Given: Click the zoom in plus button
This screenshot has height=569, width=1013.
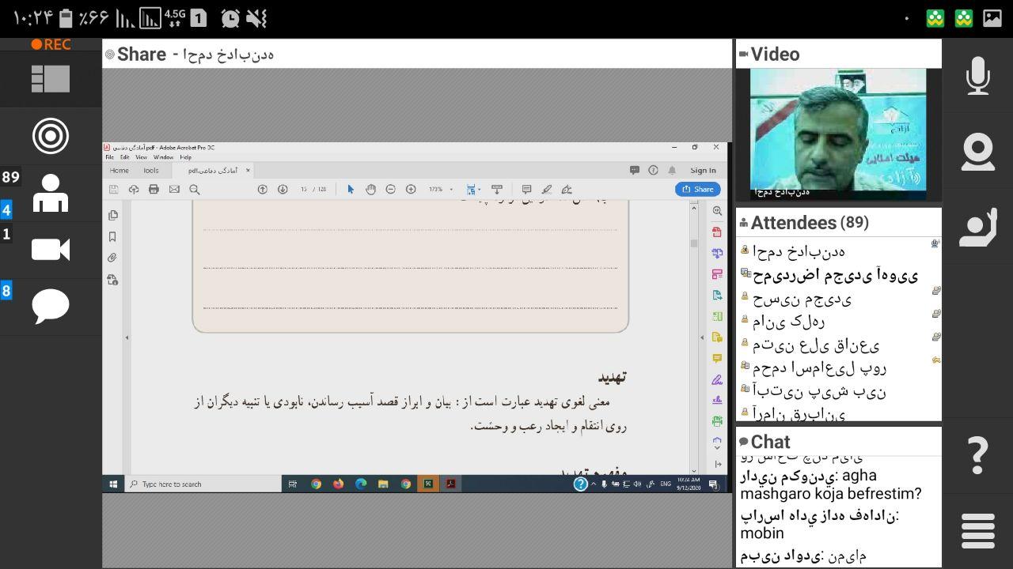Looking at the screenshot, I should 411,189.
